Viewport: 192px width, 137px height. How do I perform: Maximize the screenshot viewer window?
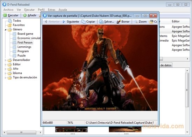[x=145, y=16]
